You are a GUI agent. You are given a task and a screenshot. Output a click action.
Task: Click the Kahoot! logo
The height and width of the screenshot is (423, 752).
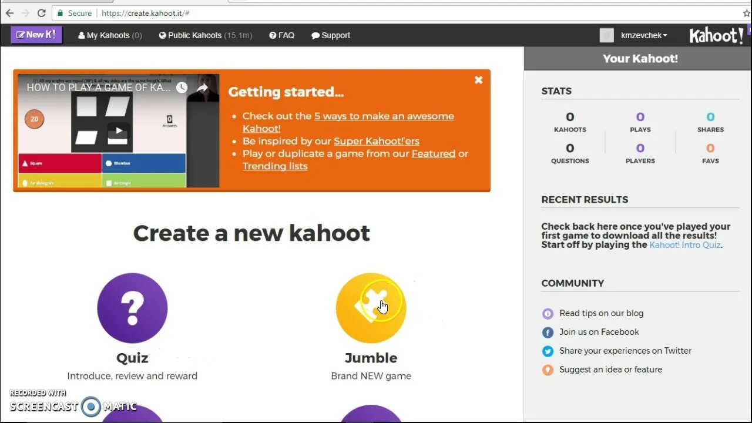pos(717,35)
